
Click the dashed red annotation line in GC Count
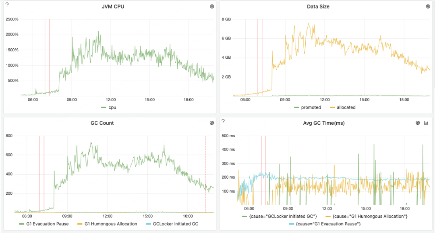(x=205, y=174)
